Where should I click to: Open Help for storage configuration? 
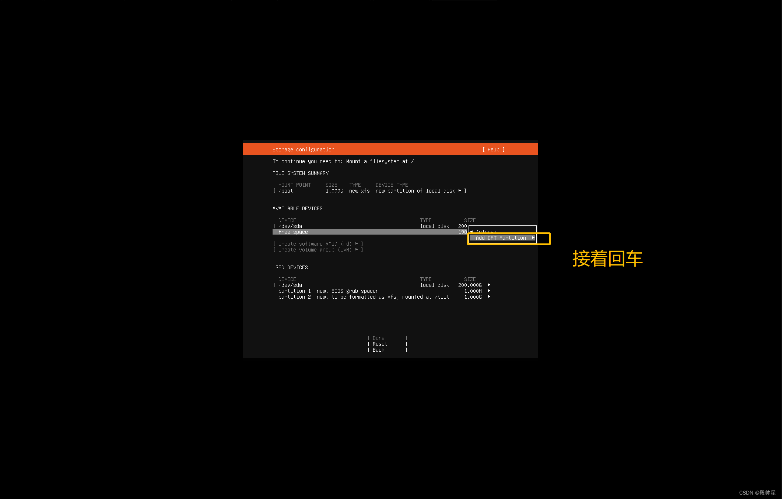493,149
